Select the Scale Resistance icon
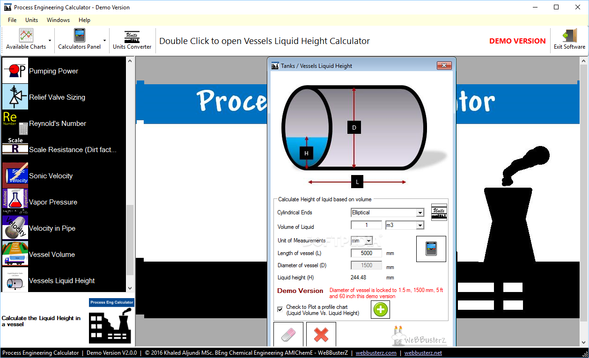This screenshot has width=589, height=358. pos(15,149)
